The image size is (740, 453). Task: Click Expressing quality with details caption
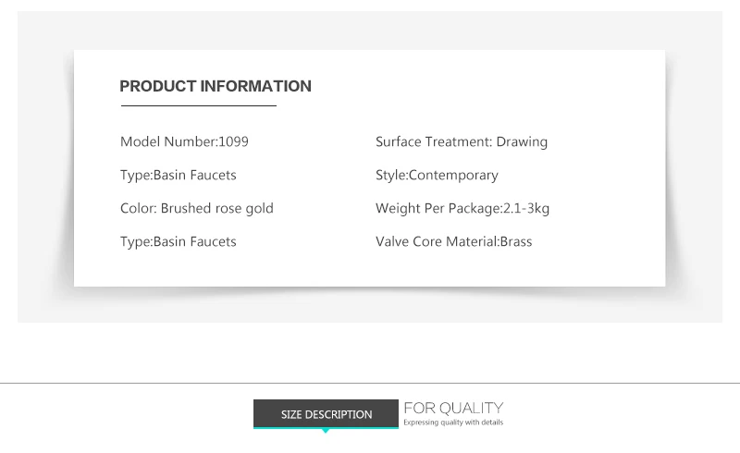[x=453, y=422]
